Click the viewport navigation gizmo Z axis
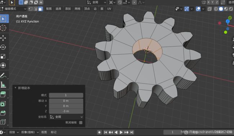 point(228,22)
